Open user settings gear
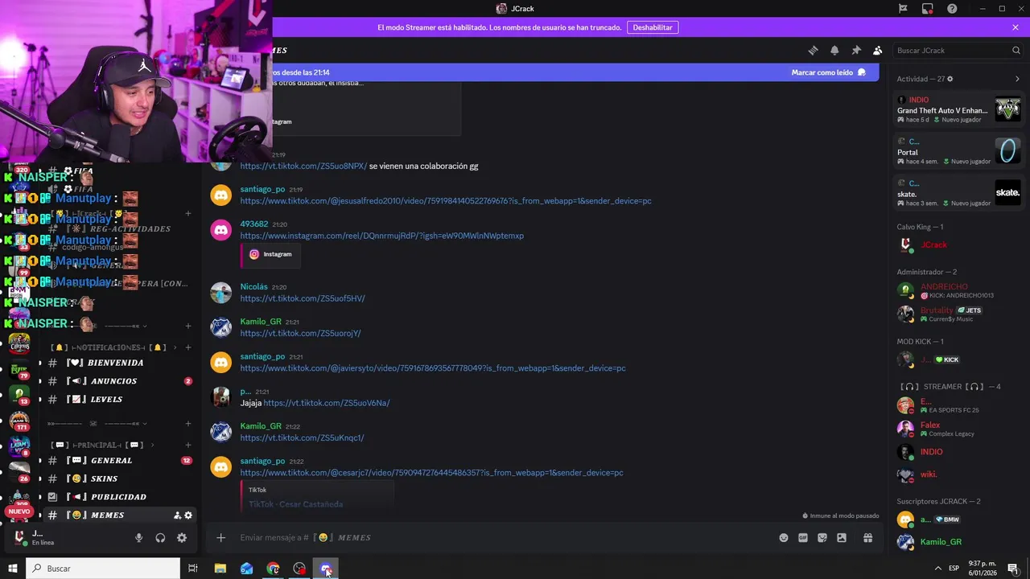 (182, 538)
